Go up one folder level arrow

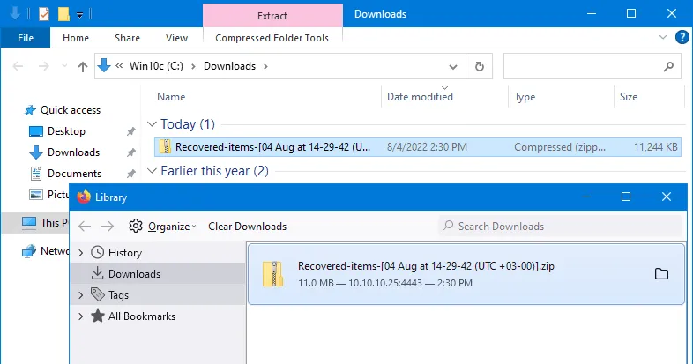(83, 66)
